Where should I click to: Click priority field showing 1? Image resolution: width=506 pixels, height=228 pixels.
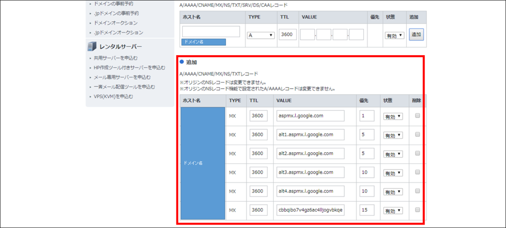click(367, 116)
